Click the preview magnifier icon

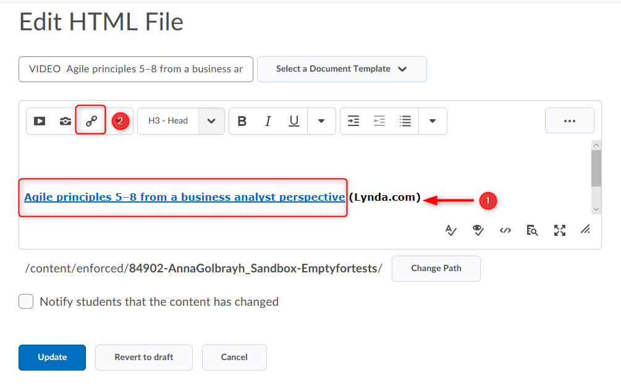point(532,230)
